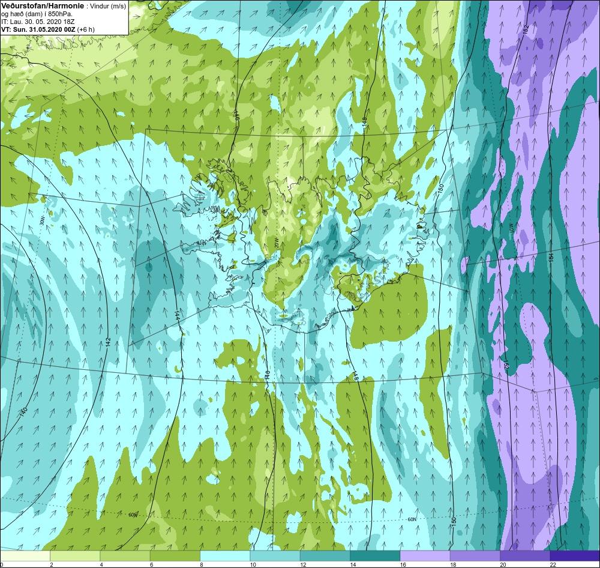Click the legend tick label '18'
Image resolution: width=600 pixels, height=568 pixels.
[x=452, y=564]
